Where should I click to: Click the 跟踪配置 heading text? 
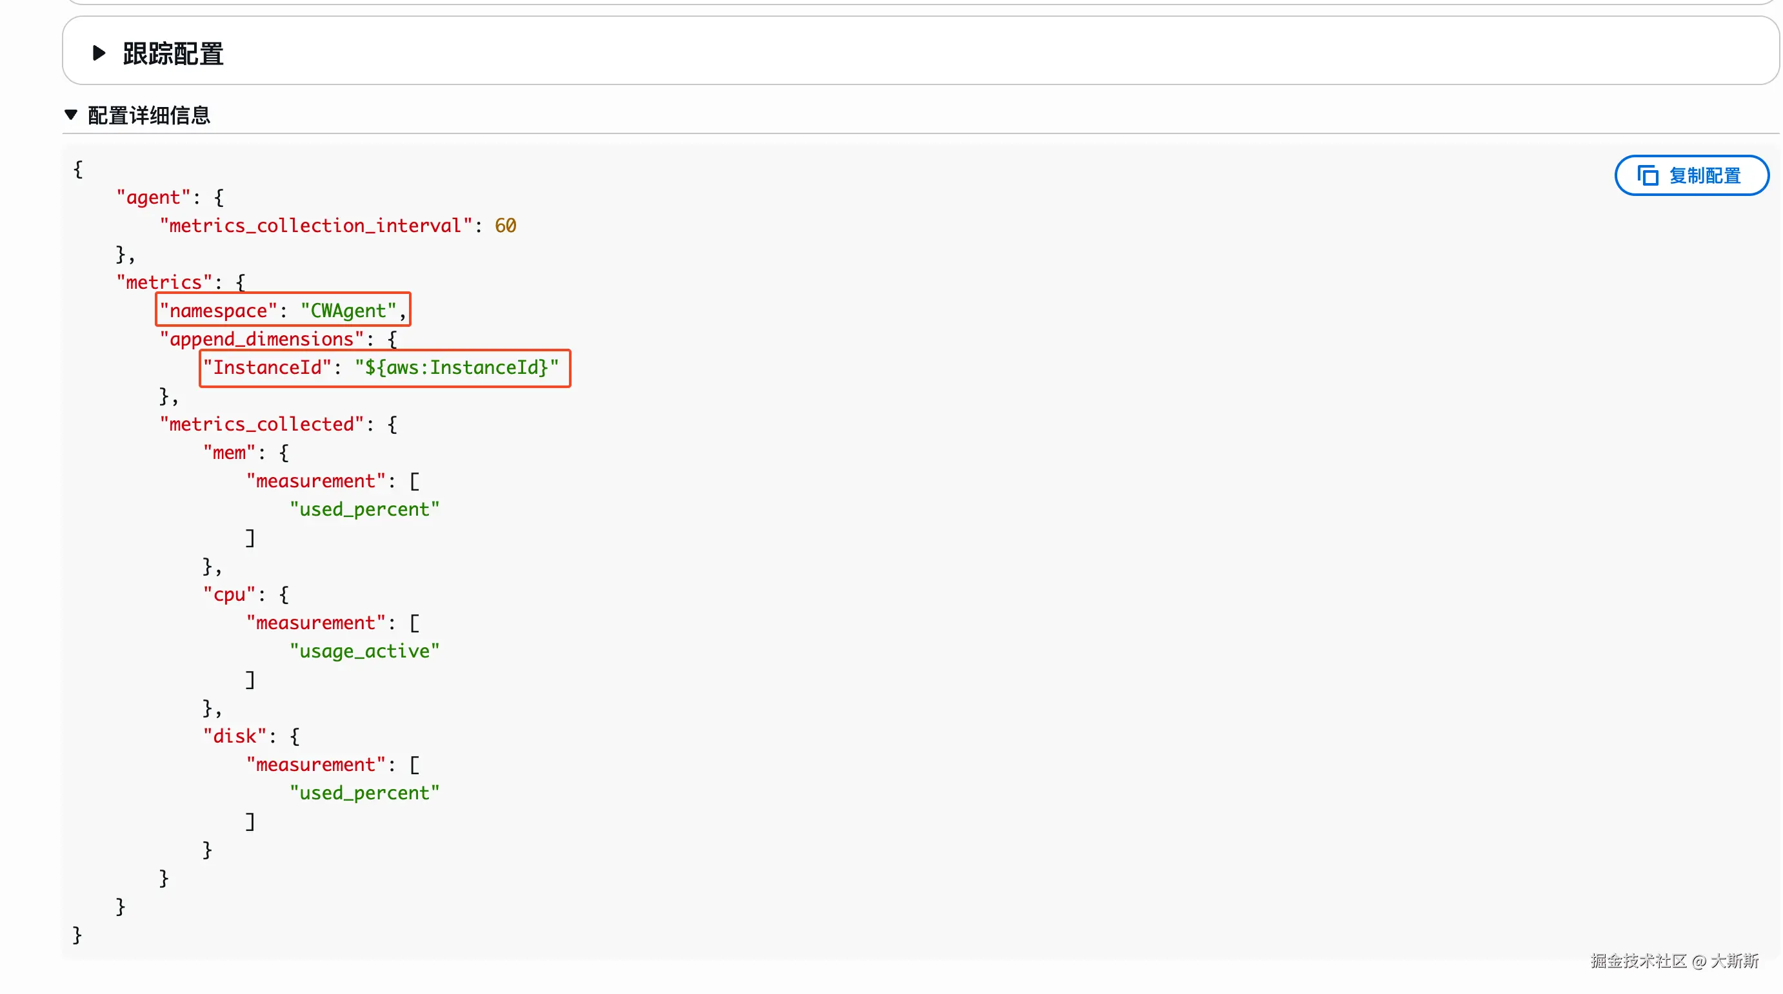173,54
